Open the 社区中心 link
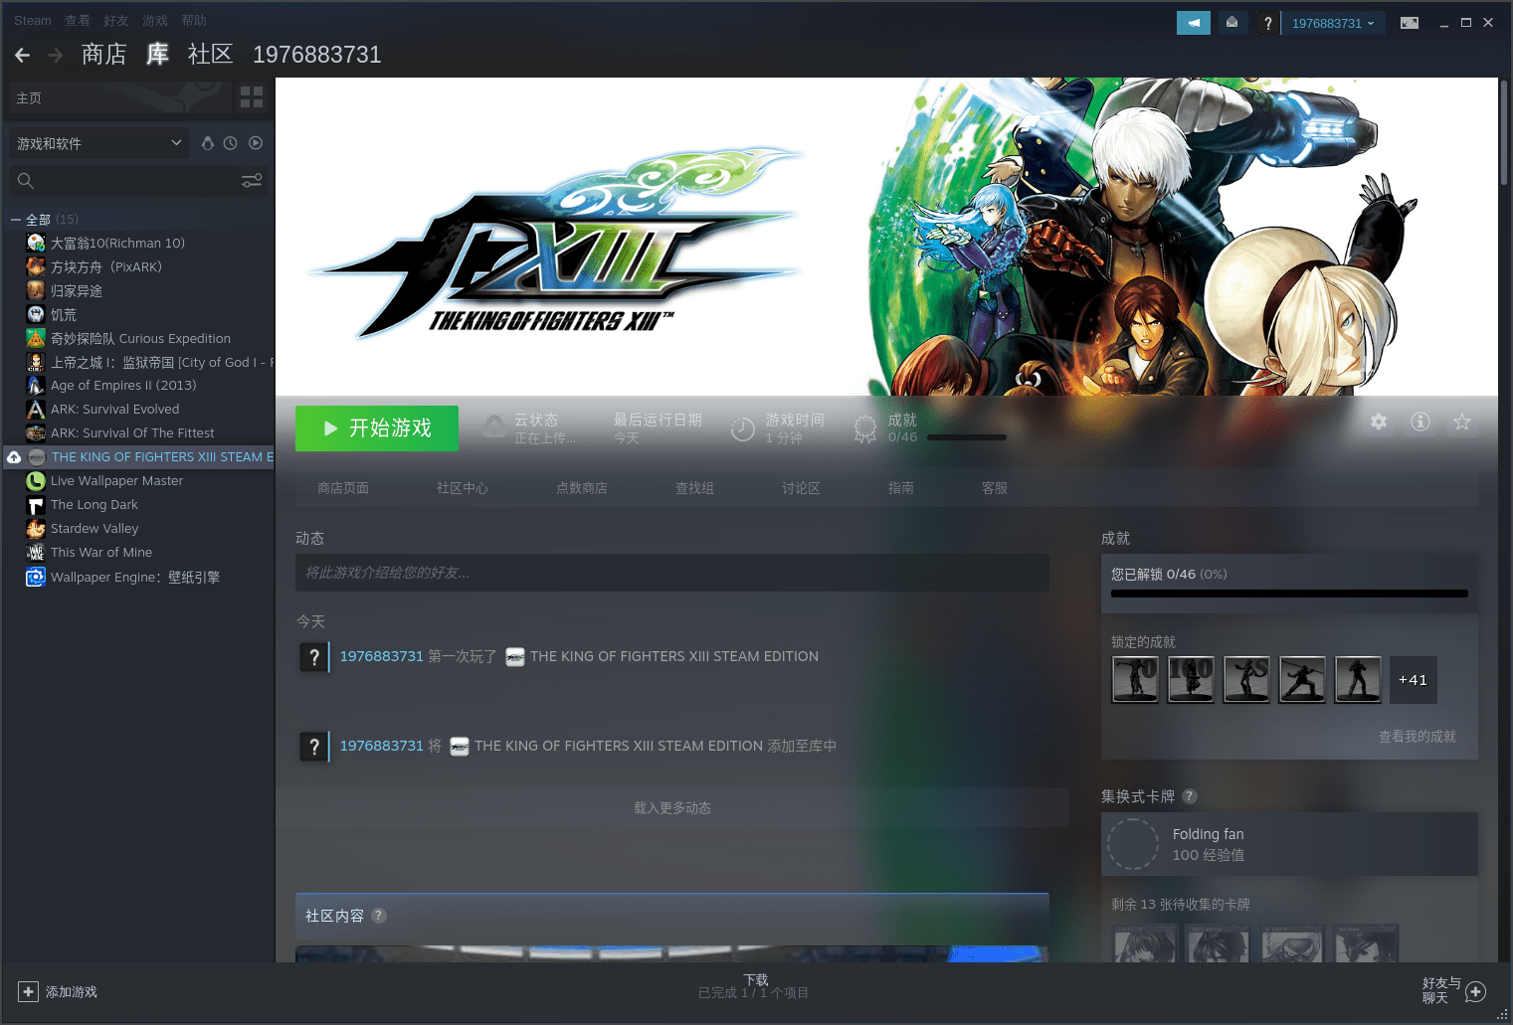Screen dimensions: 1513x1025 coord(463,488)
